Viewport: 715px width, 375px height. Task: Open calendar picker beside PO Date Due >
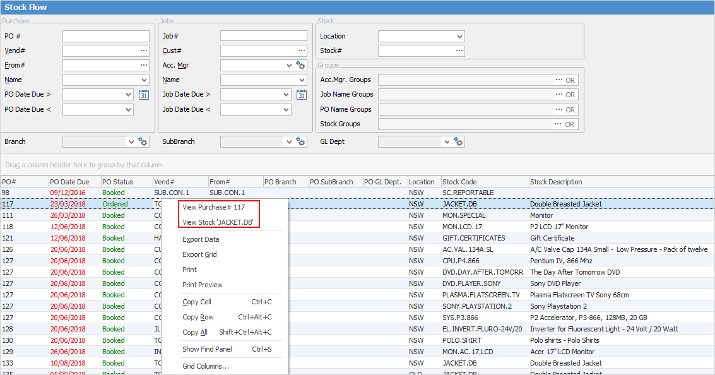tap(143, 95)
